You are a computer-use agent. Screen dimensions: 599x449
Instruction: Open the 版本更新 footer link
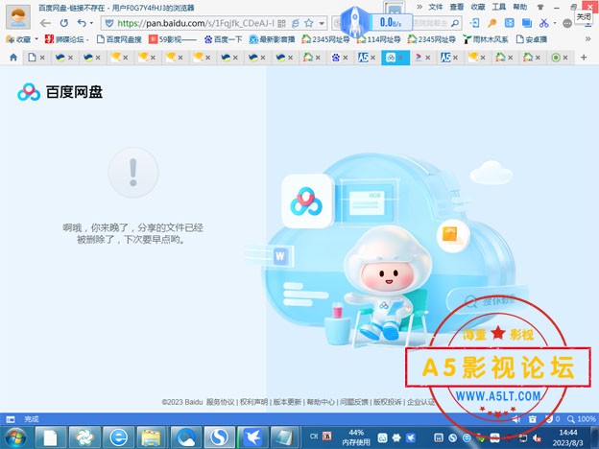287,402
